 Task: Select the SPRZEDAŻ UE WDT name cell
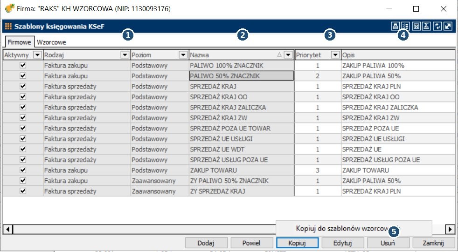242,150
